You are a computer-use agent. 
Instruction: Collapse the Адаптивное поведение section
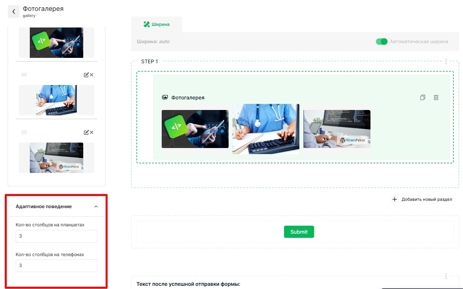tap(96, 207)
